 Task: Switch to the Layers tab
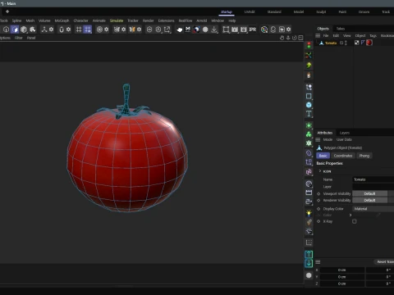coord(345,133)
